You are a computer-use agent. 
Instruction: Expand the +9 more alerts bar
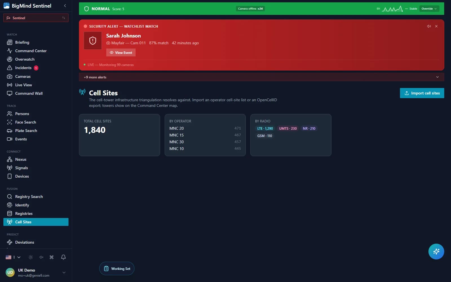pyautogui.click(x=261, y=77)
